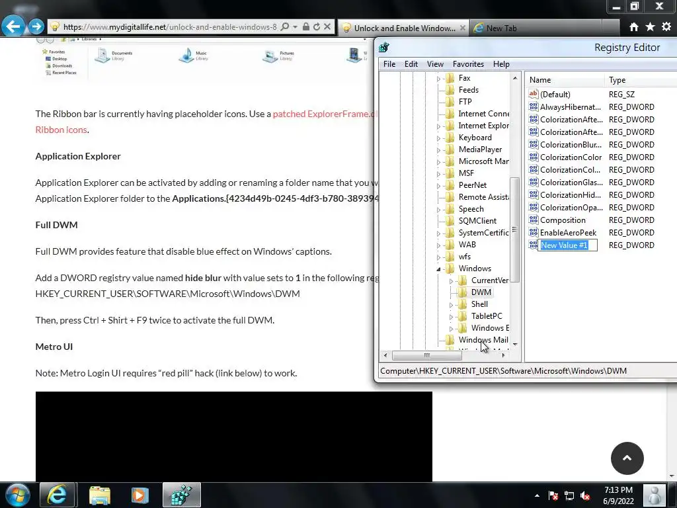Image resolution: width=677 pixels, height=508 pixels.
Task: Select the FTP folder in tree
Action: [x=465, y=101]
